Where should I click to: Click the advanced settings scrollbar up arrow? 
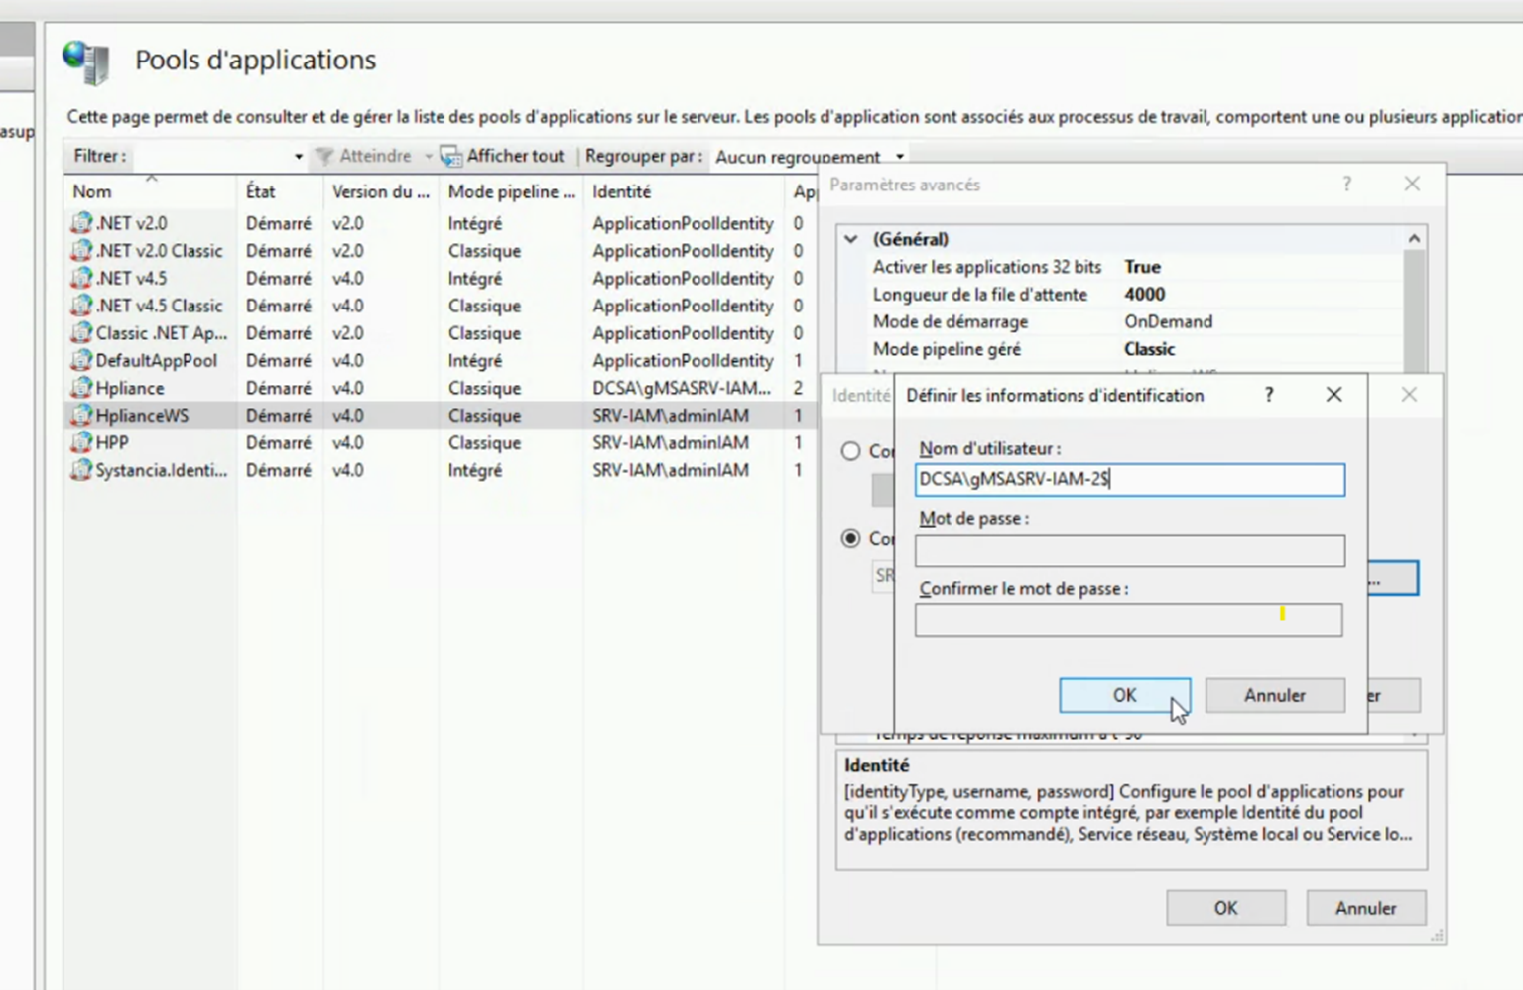pyautogui.click(x=1414, y=239)
